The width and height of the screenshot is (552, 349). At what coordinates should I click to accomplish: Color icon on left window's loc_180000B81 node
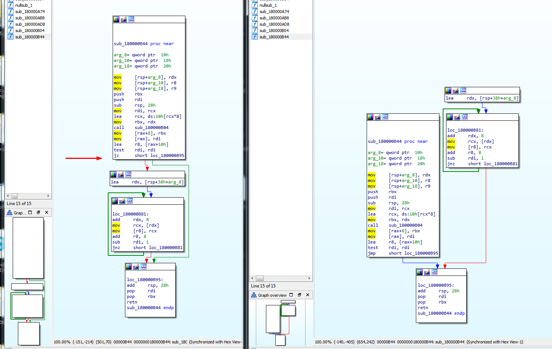click(115, 201)
